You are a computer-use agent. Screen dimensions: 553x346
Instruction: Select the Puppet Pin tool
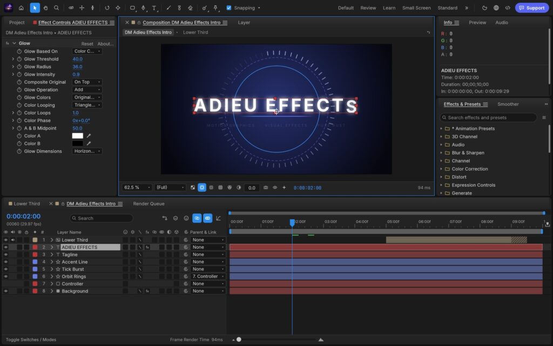pos(215,8)
